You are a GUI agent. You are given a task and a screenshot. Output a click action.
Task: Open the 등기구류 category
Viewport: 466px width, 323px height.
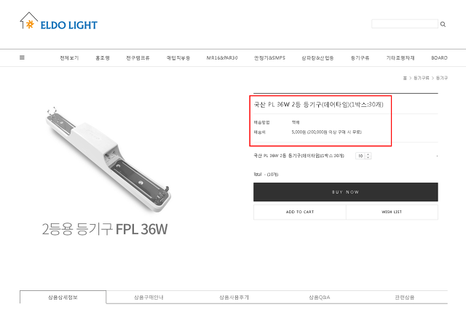[360, 58]
